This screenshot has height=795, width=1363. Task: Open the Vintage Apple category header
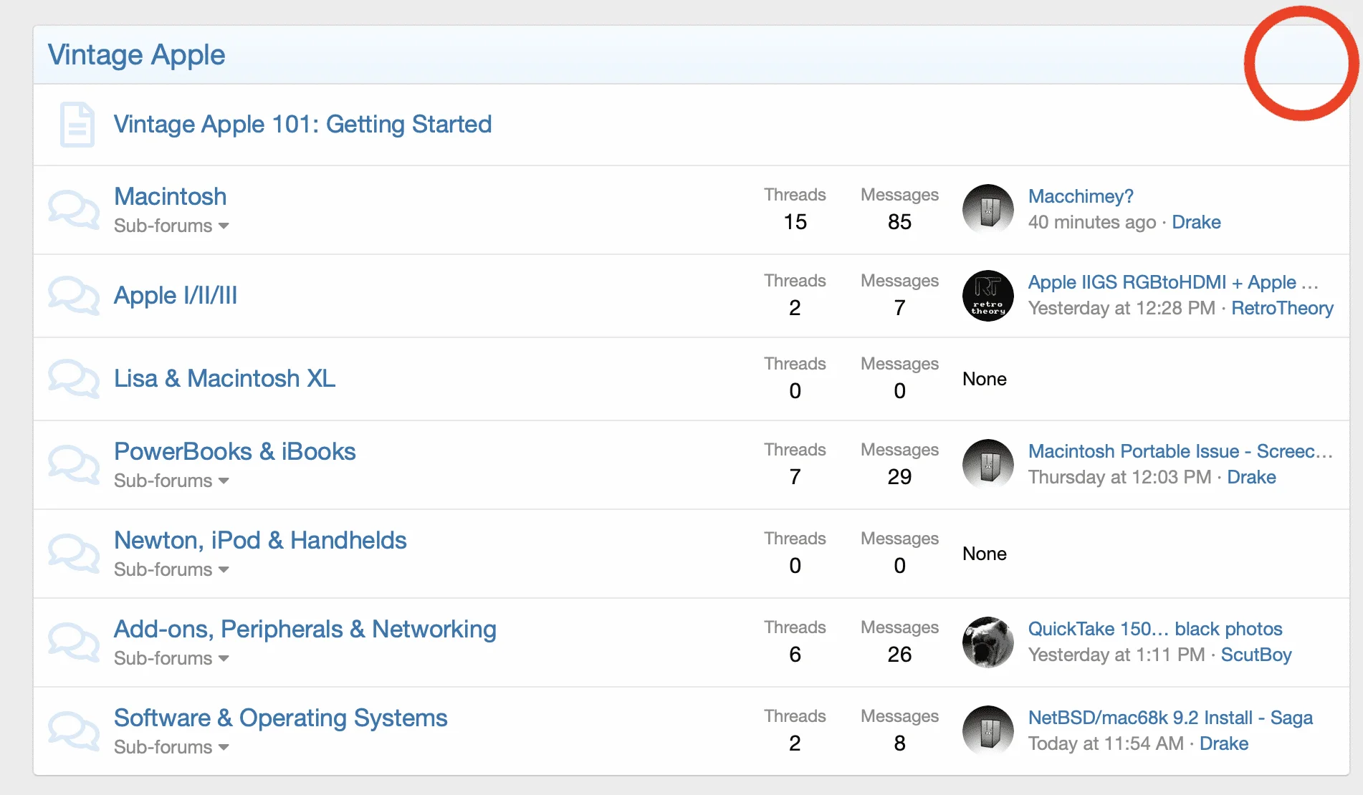136,55
